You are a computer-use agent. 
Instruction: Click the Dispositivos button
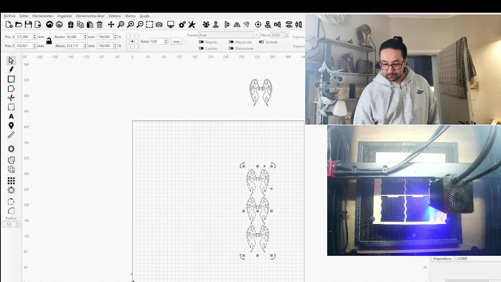[442, 259]
